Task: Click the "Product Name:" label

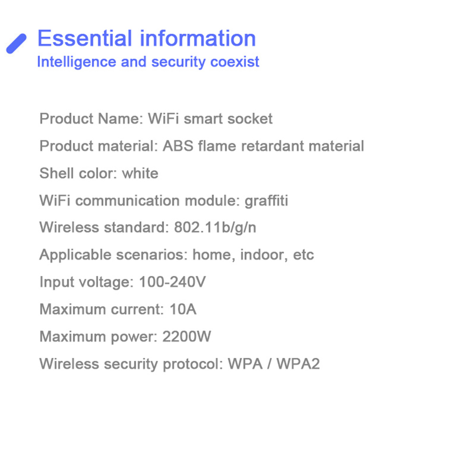Action: (91, 119)
